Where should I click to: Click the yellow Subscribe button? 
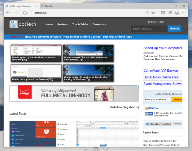177,99
